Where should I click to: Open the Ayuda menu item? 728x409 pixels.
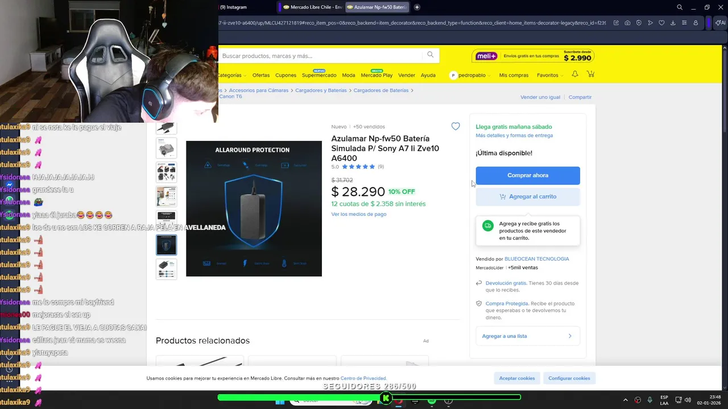pyautogui.click(x=428, y=75)
